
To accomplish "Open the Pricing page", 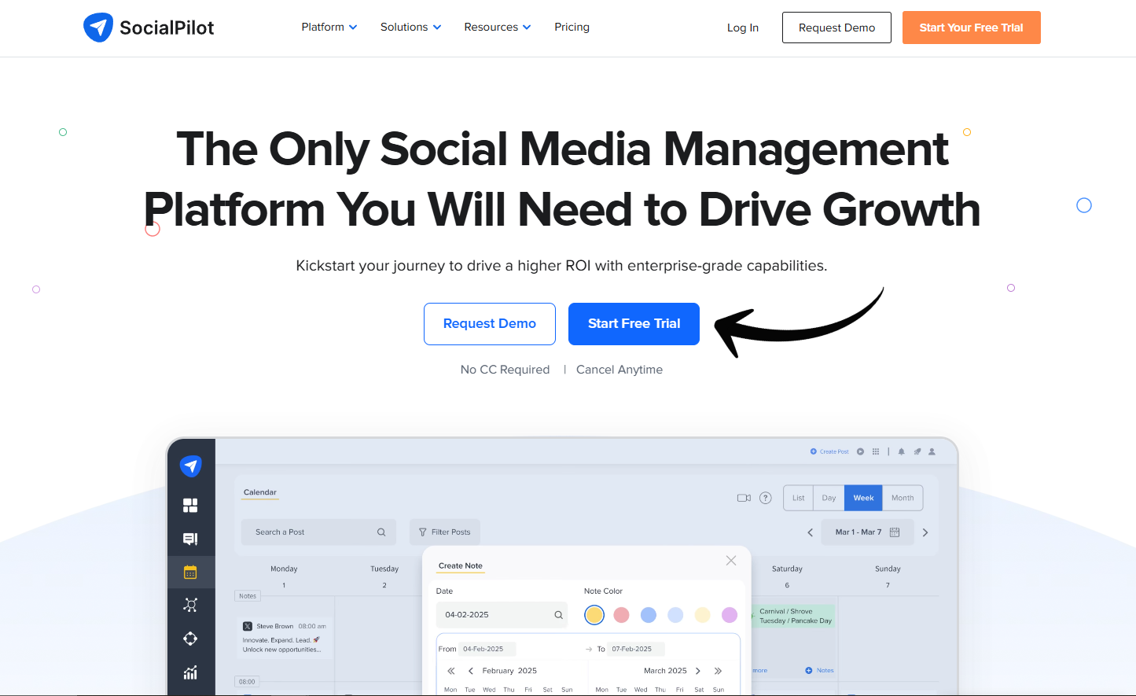I will click(x=572, y=27).
